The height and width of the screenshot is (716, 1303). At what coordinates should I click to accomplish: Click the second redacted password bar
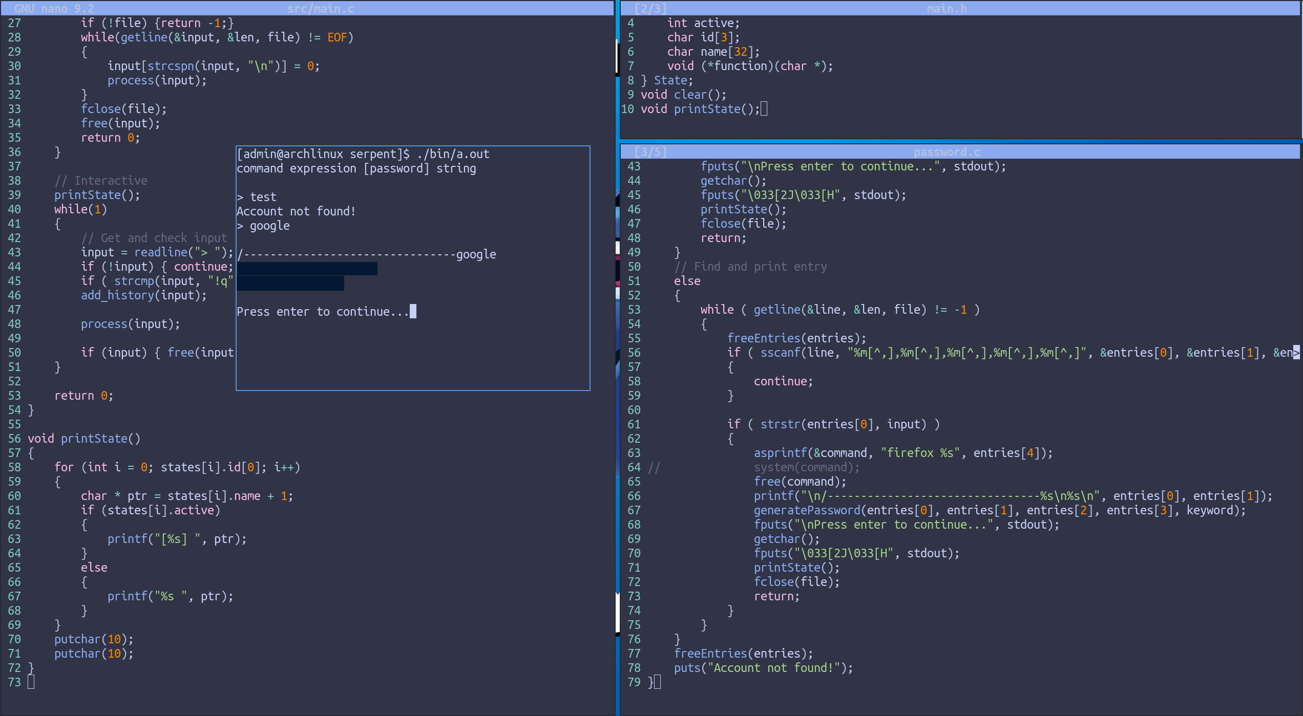coord(290,283)
